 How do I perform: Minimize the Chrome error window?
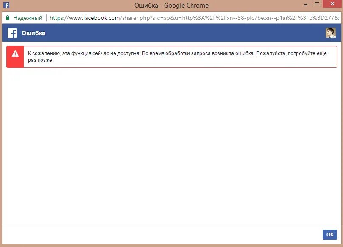coord(306,4)
